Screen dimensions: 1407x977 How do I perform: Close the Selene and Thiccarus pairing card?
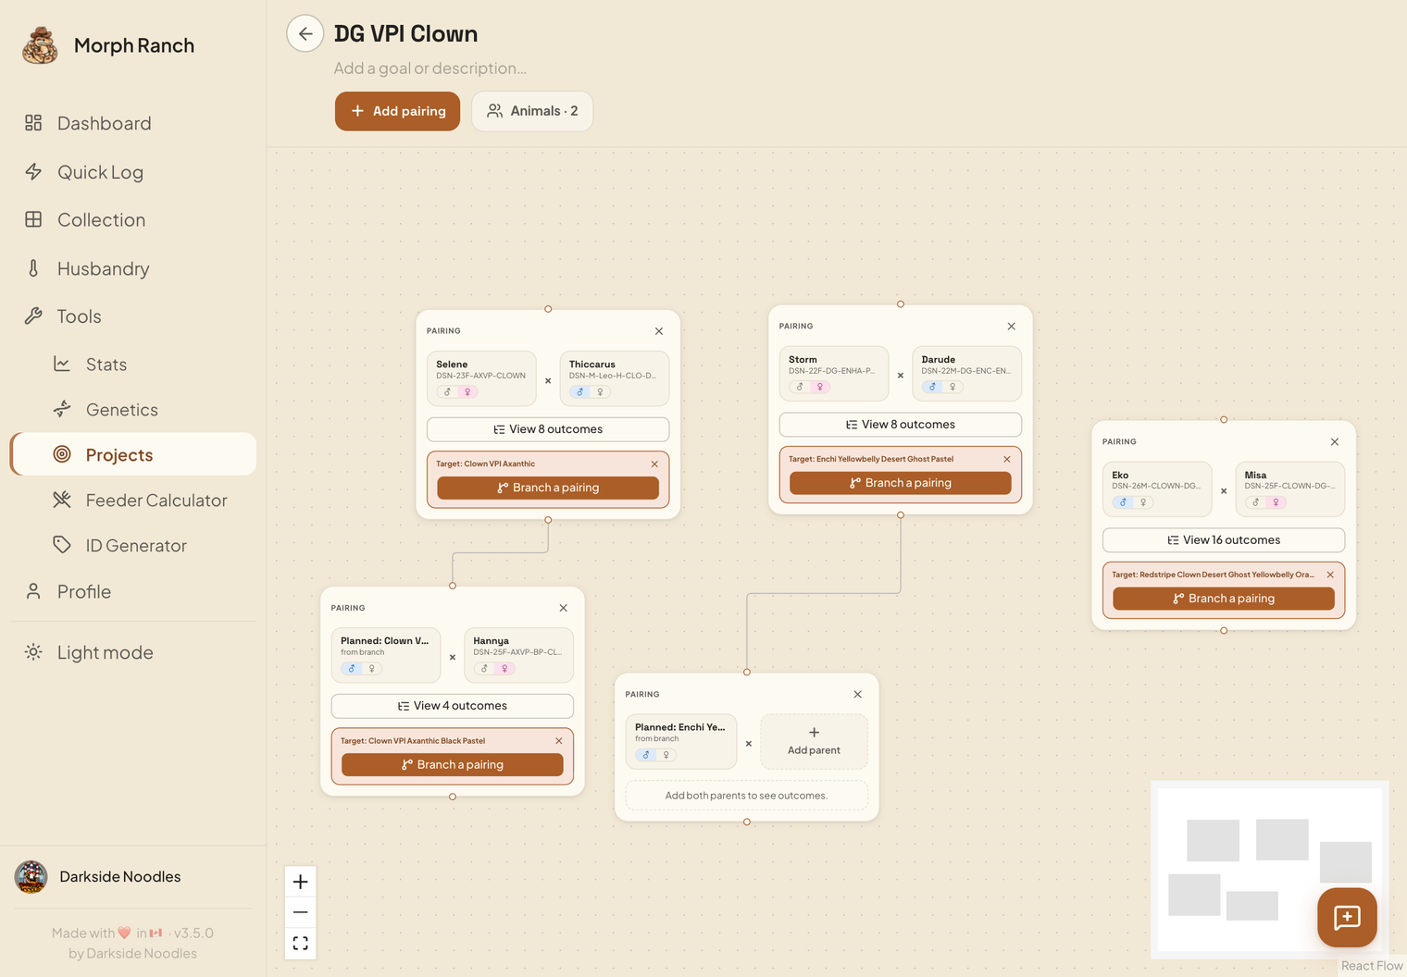tap(659, 331)
